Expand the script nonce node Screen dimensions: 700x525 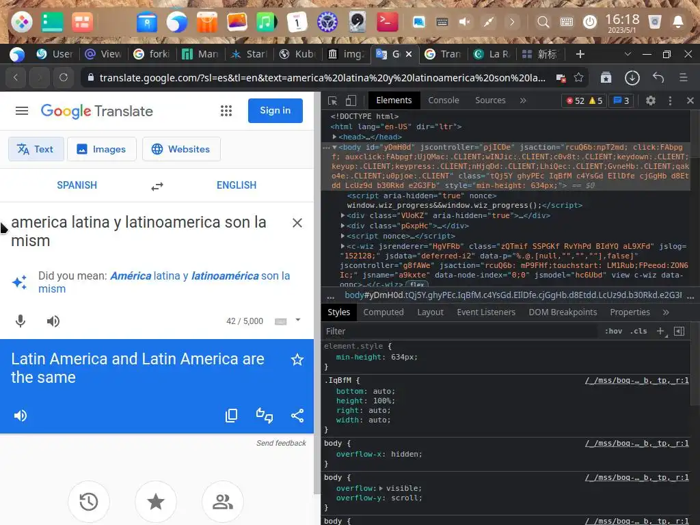click(343, 236)
